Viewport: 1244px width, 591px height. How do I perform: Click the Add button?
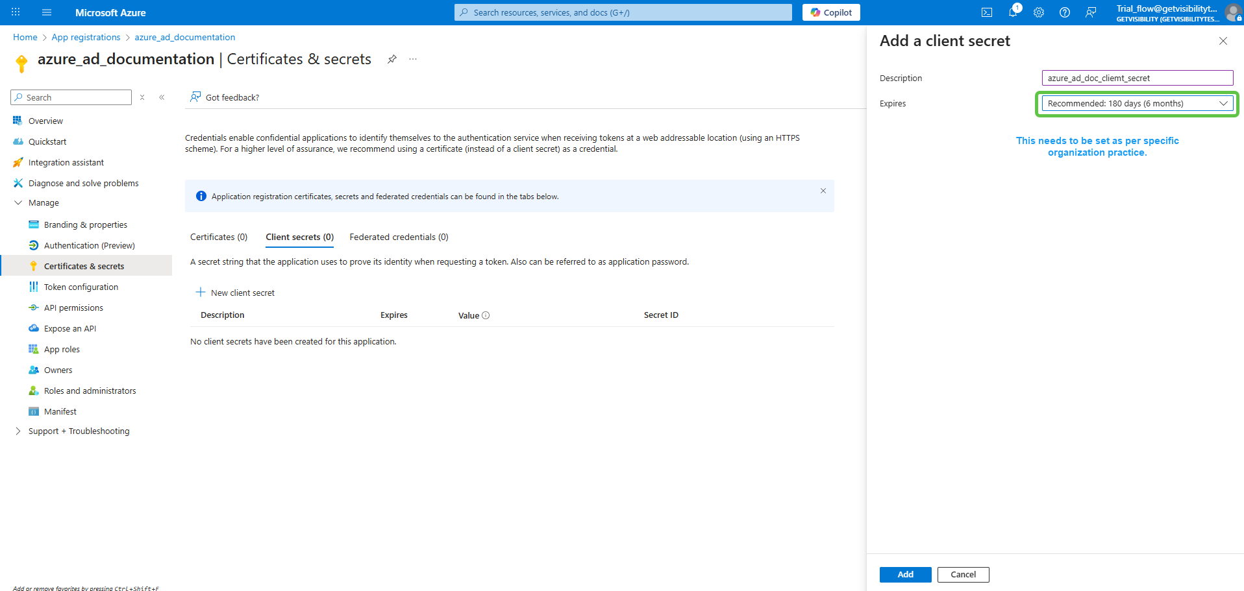point(905,574)
